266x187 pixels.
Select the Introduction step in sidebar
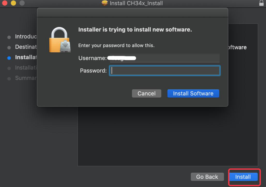pos(26,36)
